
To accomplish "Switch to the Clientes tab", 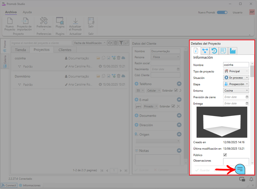I will (x=65, y=50).
